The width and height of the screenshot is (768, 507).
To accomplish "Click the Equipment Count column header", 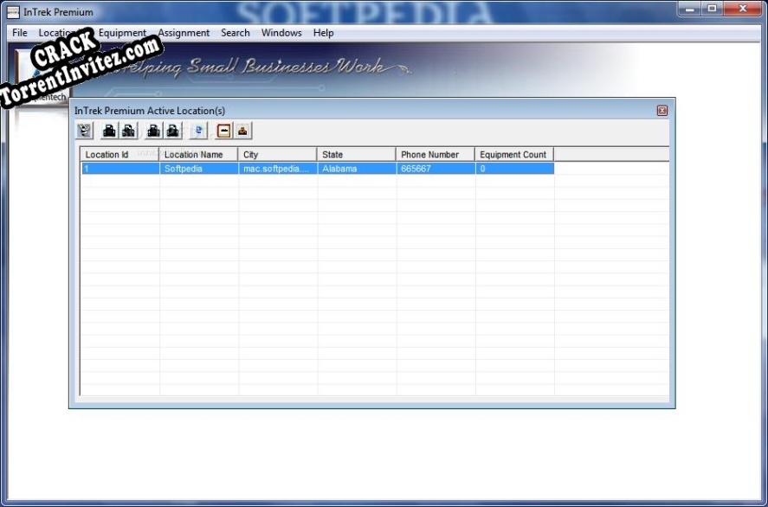I will (514, 153).
